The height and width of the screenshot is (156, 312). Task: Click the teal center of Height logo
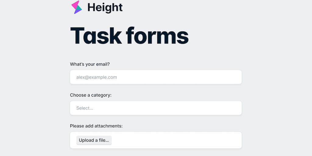79,8
